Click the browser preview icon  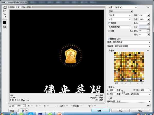pos(23,111)
